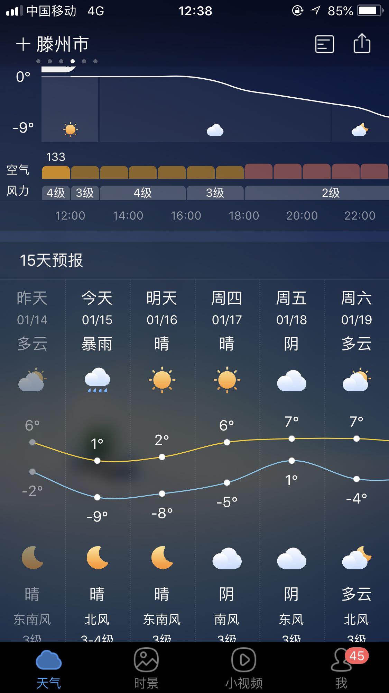Select the 今天 01/15 forecast column
This screenshot has width=389, height=693.
[x=97, y=308]
